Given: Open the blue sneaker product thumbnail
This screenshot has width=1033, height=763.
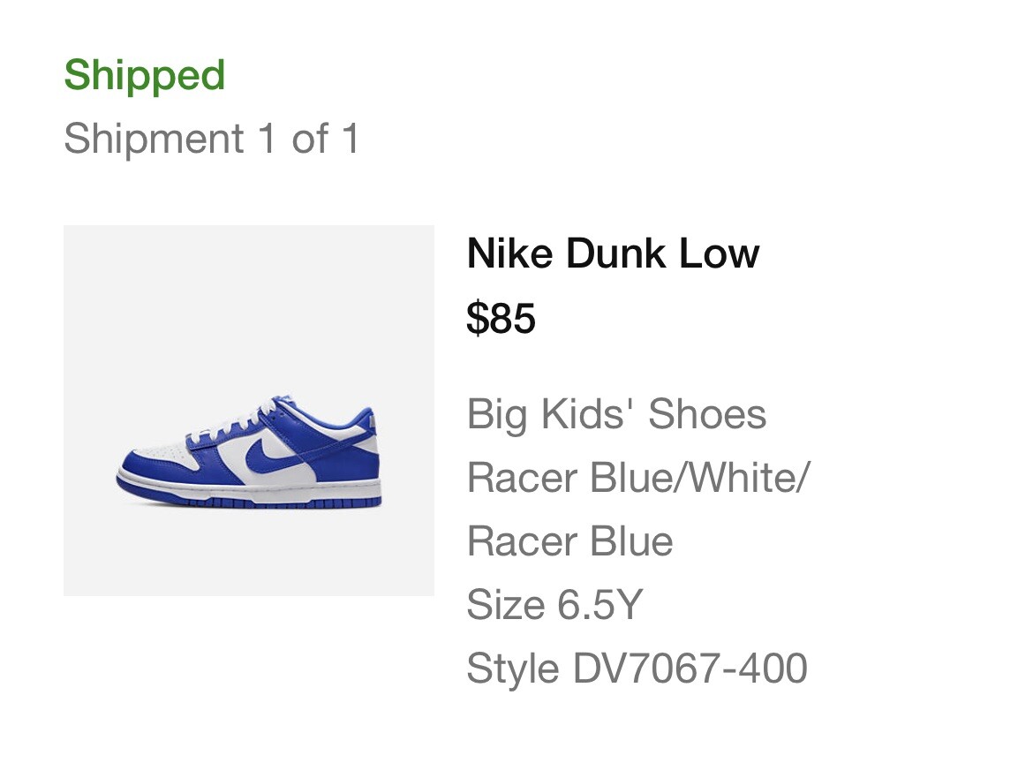Looking at the screenshot, I should point(249,410).
